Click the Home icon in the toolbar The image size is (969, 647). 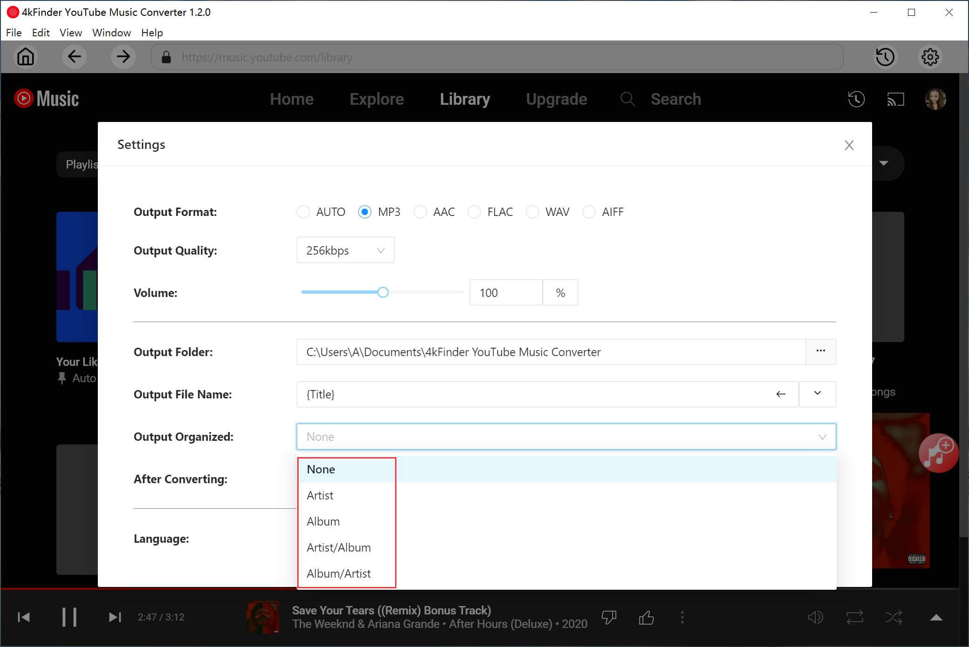tap(26, 57)
